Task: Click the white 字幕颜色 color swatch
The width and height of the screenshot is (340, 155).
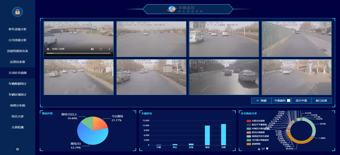Action: [x=289, y=101]
